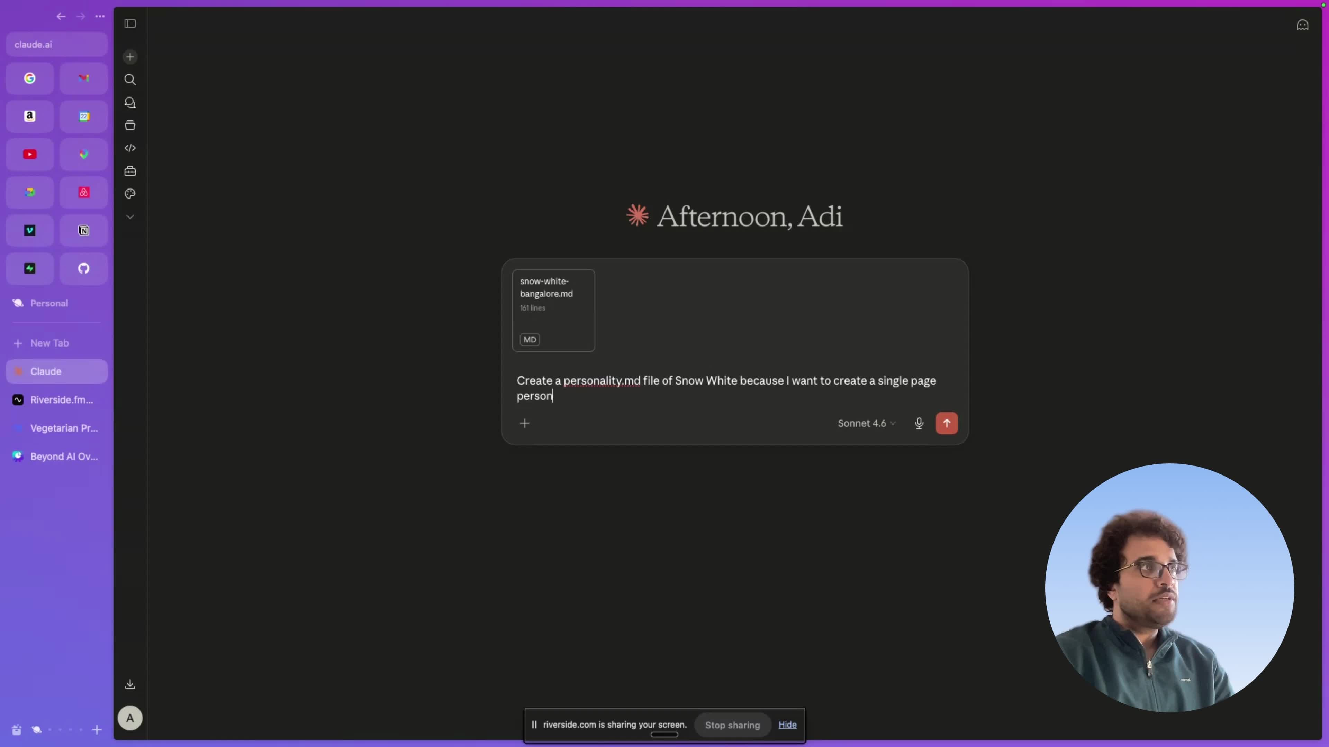Send the message with red arrow button
Image resolution: width=1329 pixels, height=747 pixels.
946,423
